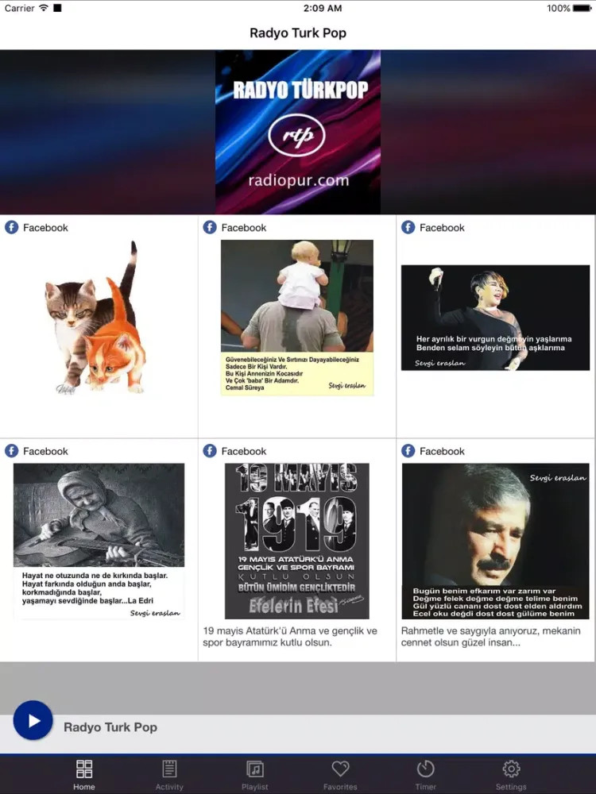Screen dimensions: 596x794
Task: Tap the 2:09 AM clock
Action: point(323,8)
